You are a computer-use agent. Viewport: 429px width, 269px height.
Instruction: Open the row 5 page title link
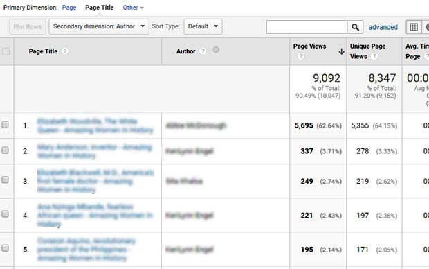(86, 250)
